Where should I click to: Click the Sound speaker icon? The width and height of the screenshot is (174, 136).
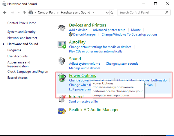click(x=62, y=61)
